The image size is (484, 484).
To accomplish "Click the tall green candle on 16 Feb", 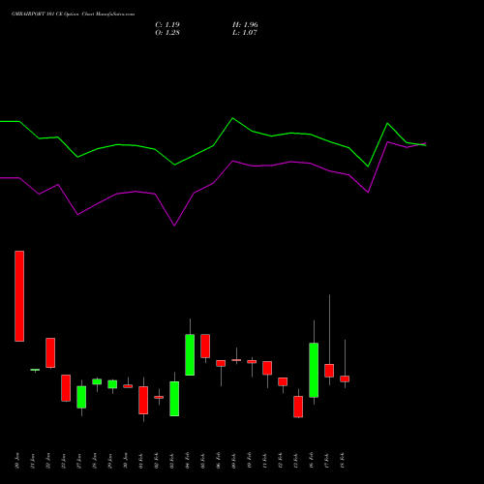I will 314,370.
